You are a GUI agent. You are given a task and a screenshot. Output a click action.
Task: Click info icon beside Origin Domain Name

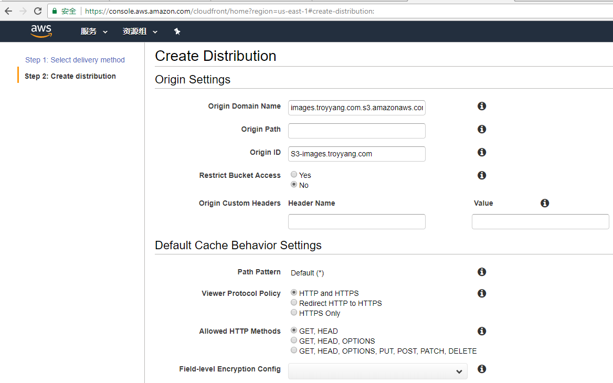click(x=482, y=106)
